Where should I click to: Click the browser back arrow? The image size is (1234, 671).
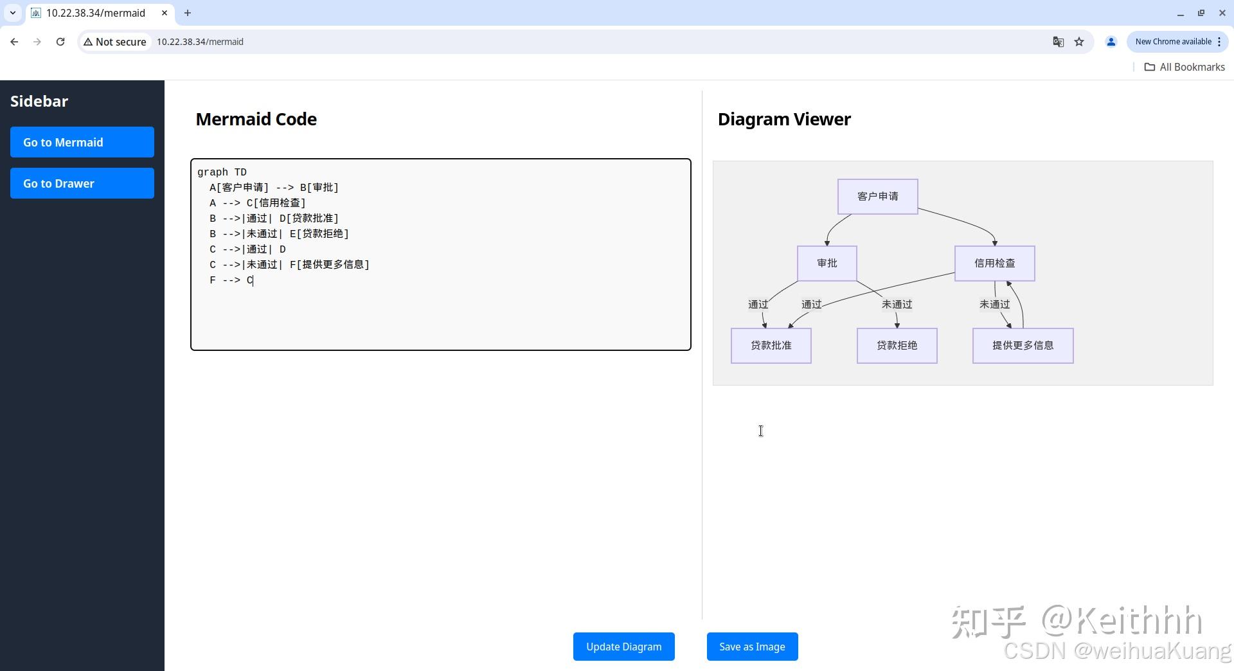pyautogui.click(x=14, y=42)
